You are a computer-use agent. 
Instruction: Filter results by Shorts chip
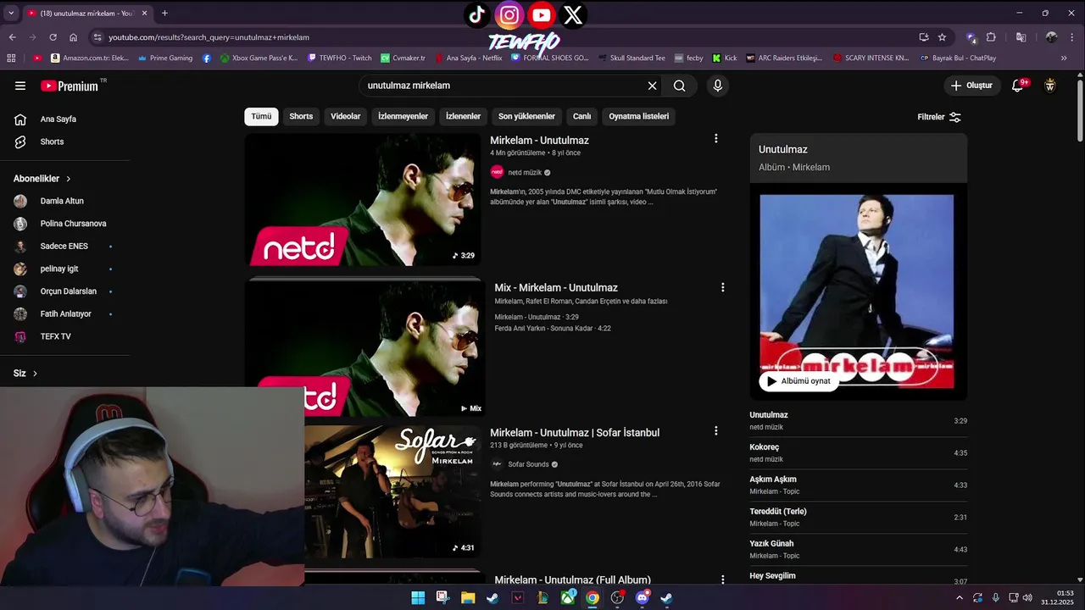point(301,116)
